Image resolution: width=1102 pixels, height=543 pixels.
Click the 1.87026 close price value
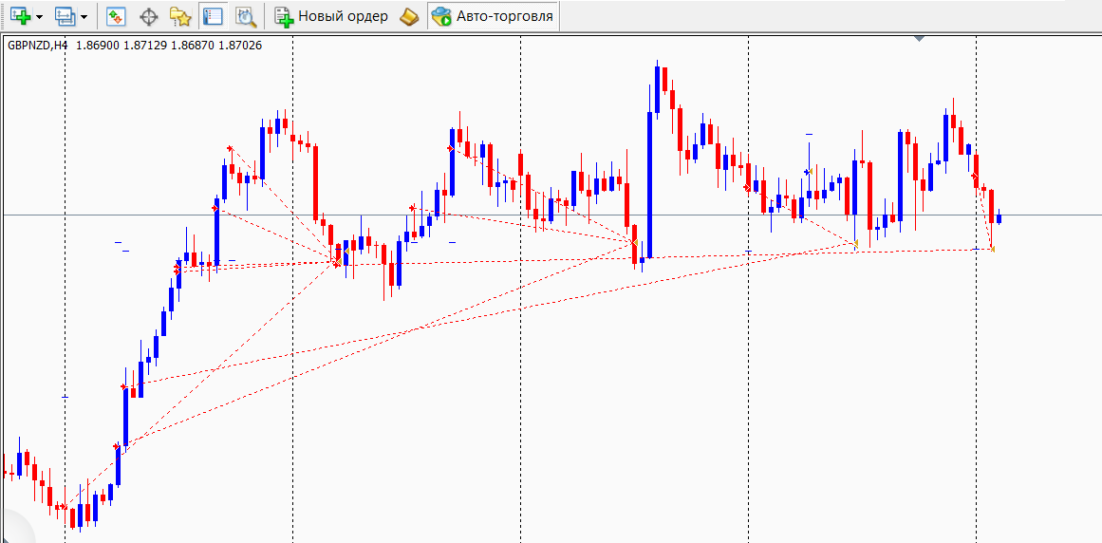click(x=240, y=45)
